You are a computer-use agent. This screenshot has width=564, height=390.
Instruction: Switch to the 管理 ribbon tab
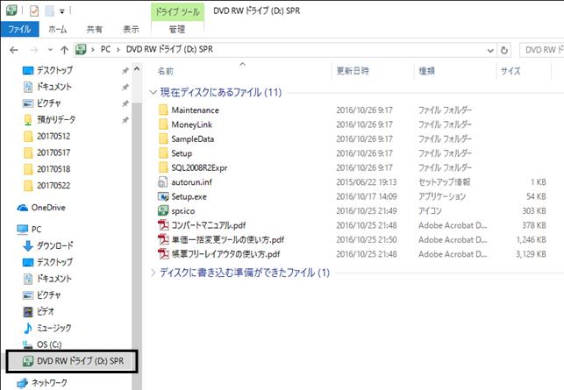(177, 29)
